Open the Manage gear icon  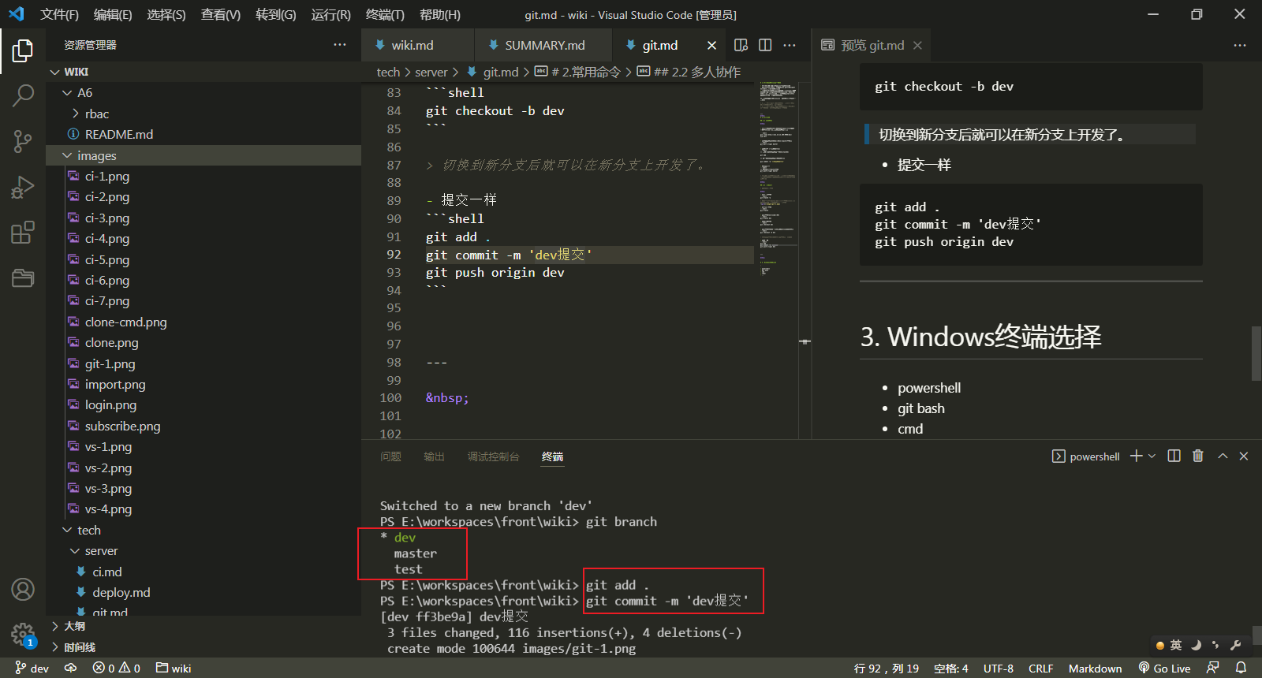coord(23,635)
